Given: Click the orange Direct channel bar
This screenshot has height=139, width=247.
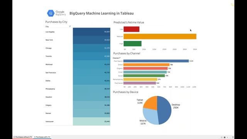Looking at the screenshot, I should point(146,64).
